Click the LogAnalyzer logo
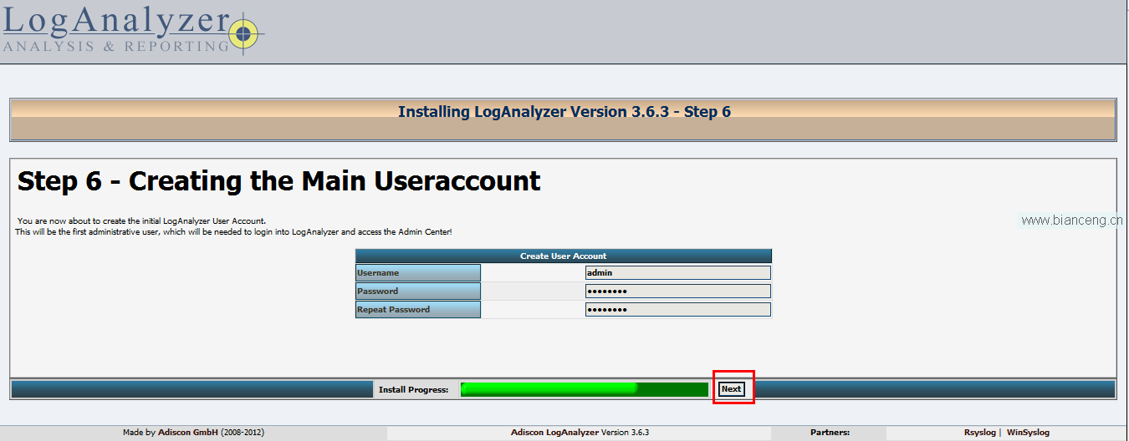Image resolution: width=1129 pixels, height=441 pixels. (x=132, y=30)
